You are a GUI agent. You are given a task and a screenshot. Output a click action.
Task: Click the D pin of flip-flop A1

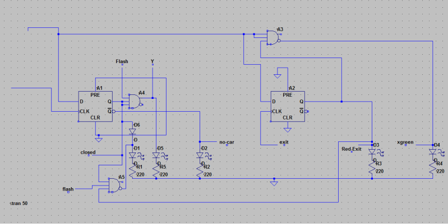(82, 102)
